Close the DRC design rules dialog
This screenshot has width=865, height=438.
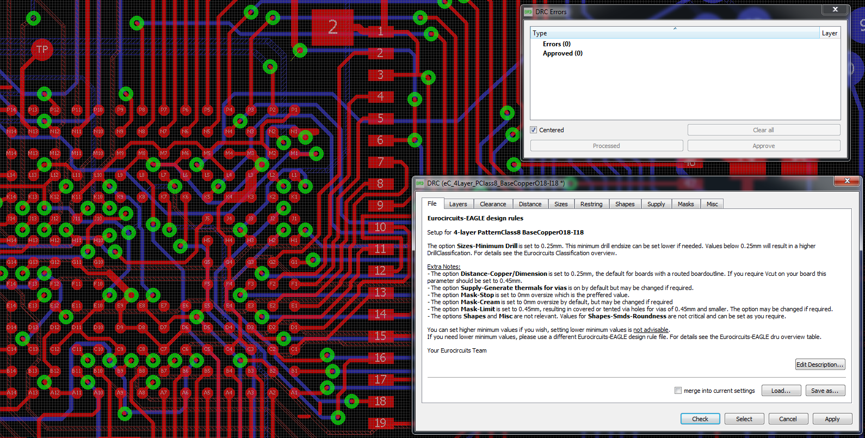tap(847, 181)
